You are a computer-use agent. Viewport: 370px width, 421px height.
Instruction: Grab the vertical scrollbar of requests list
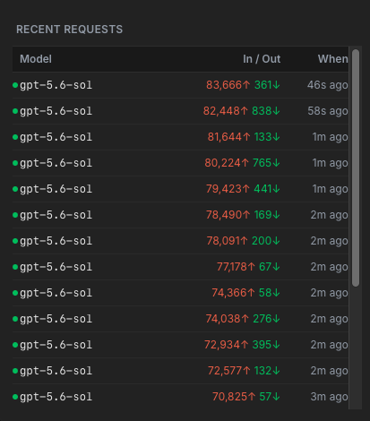point(356,168)
